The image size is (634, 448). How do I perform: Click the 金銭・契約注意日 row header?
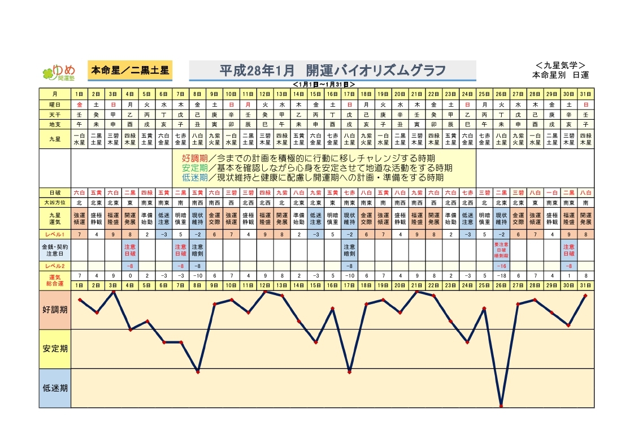(x=55, y=249)
